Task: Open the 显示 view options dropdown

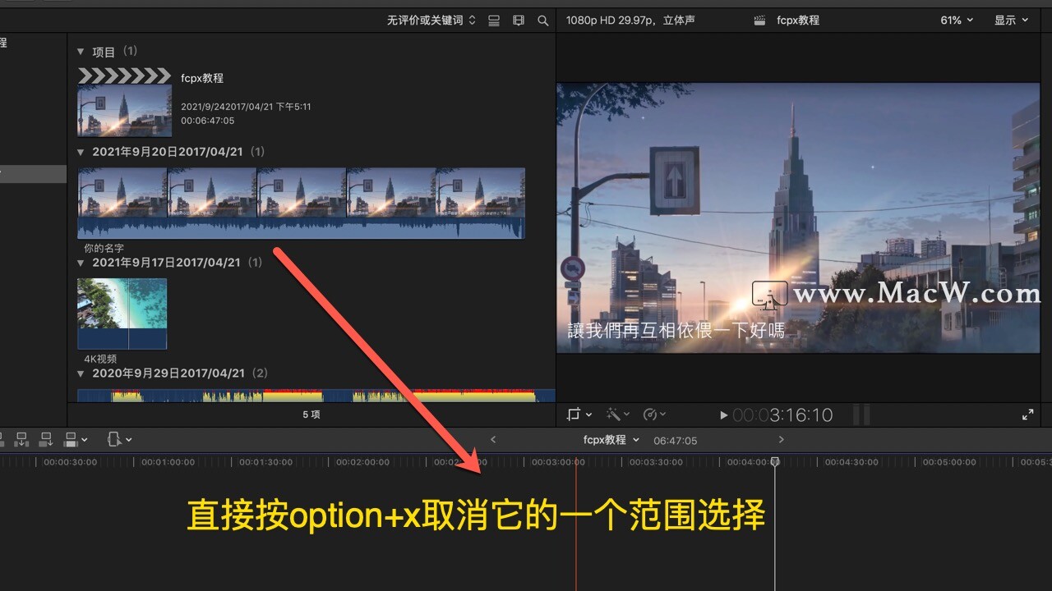Action: tap(1012, 21)
